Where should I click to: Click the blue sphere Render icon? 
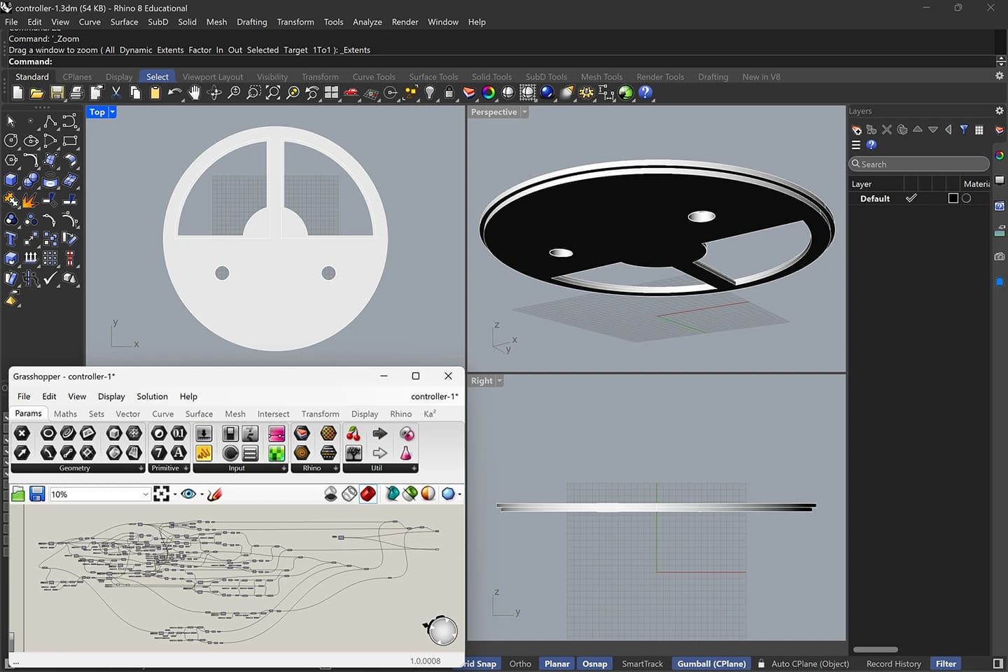coord(547,92)
